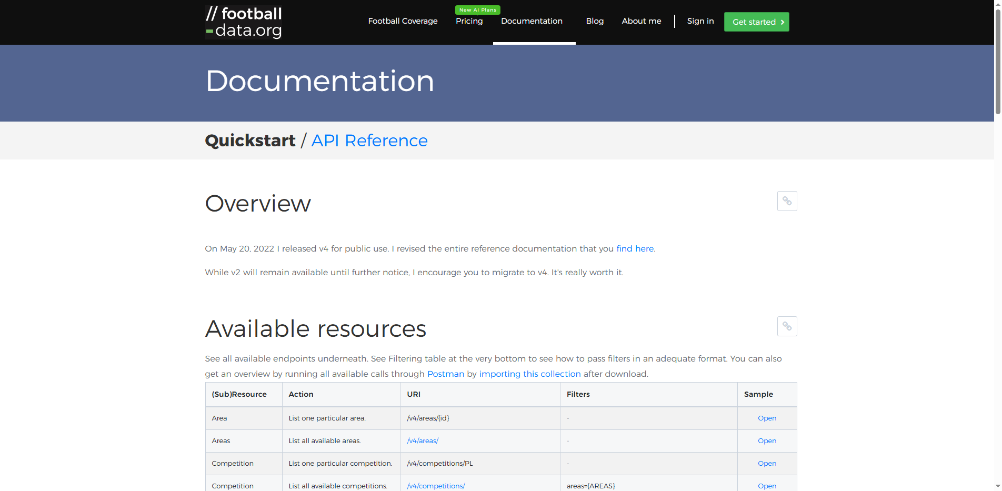Viewport: 1002px width, 491px height.
Task: Click the Overview section anchor link icon
Action: pyautogui.click(x=787, y=201)
